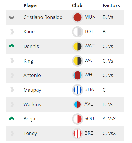The width and height of the screenshot is (132, 143).
Task: Sort by the Club column header
Action: click(77, 5)
